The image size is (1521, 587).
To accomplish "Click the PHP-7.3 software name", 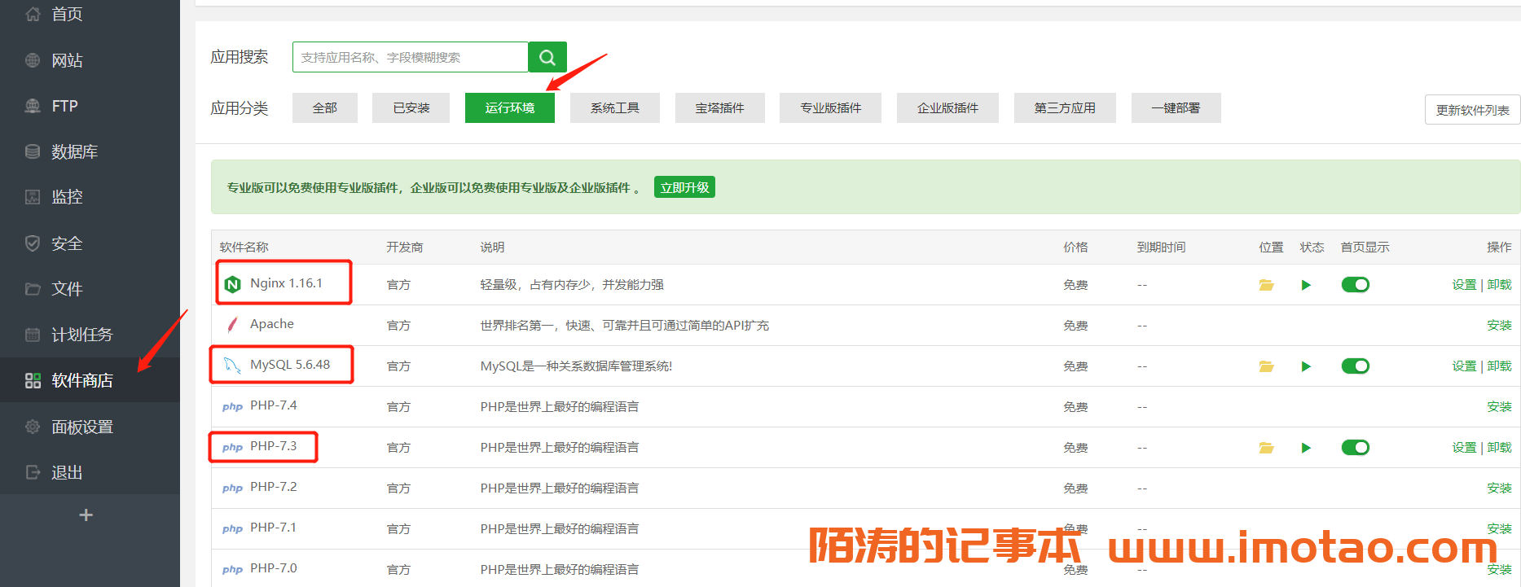I will [x=274, y=446].
